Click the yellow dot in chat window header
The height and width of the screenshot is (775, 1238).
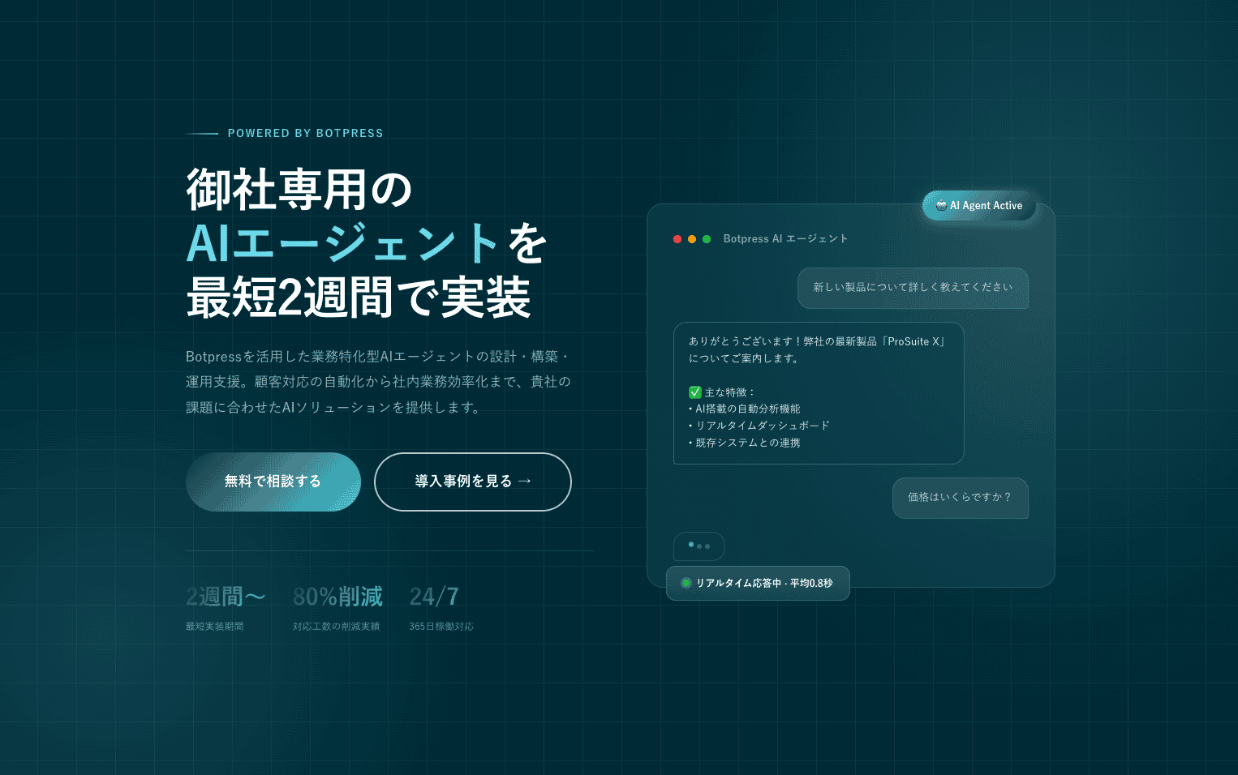[x=692, y=239]
